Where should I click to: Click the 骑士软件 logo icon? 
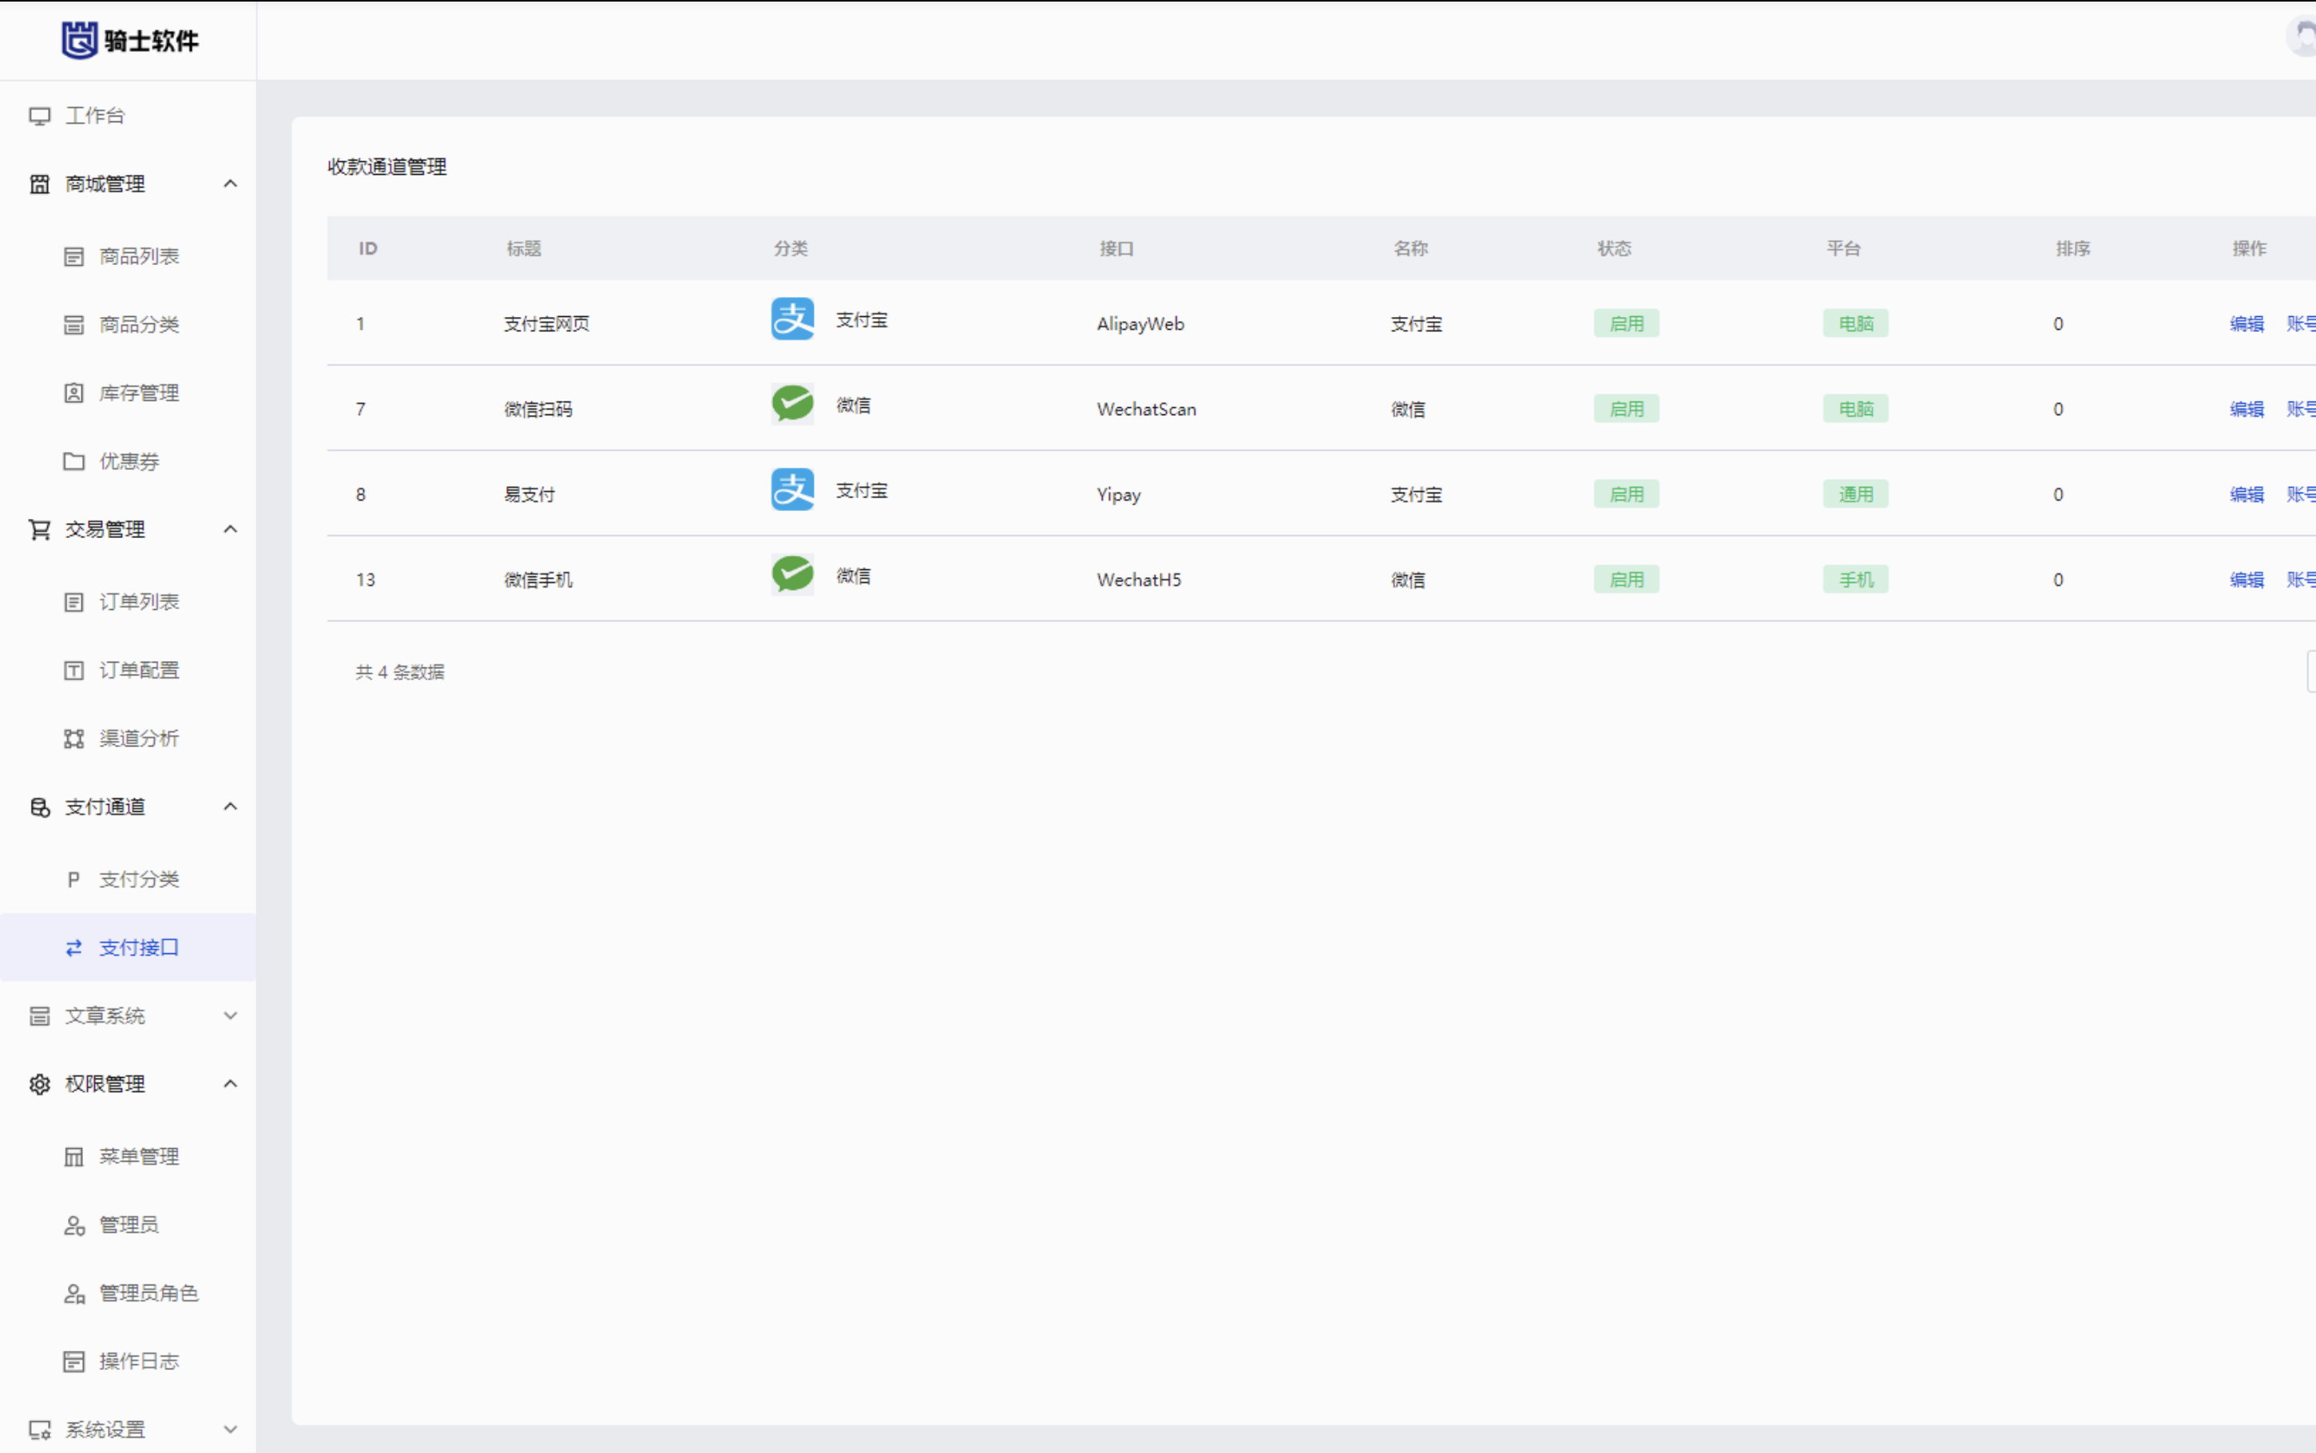pyautogui.click(x=80, y=39)
